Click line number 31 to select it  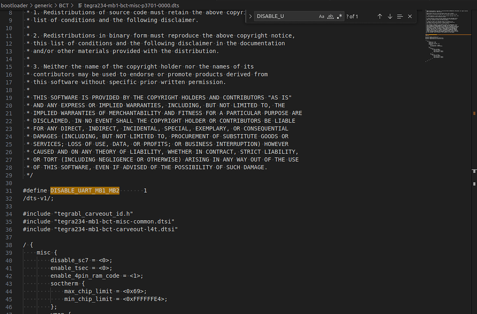pos(8,190)
